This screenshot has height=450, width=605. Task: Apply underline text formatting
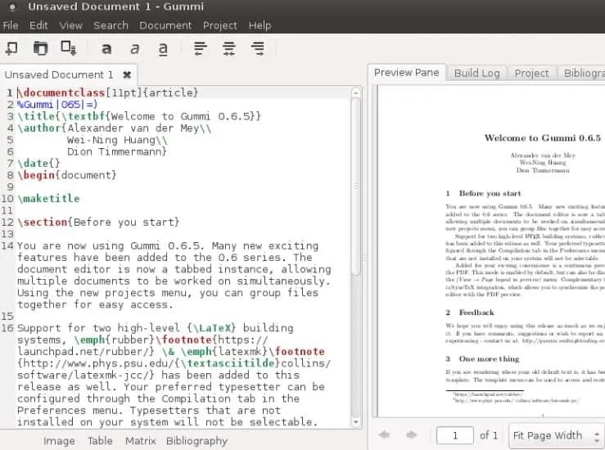coord(163,49)
